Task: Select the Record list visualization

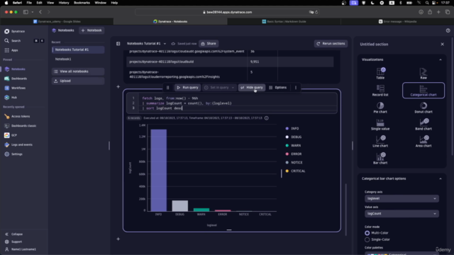Action: (x=380, y=91)
